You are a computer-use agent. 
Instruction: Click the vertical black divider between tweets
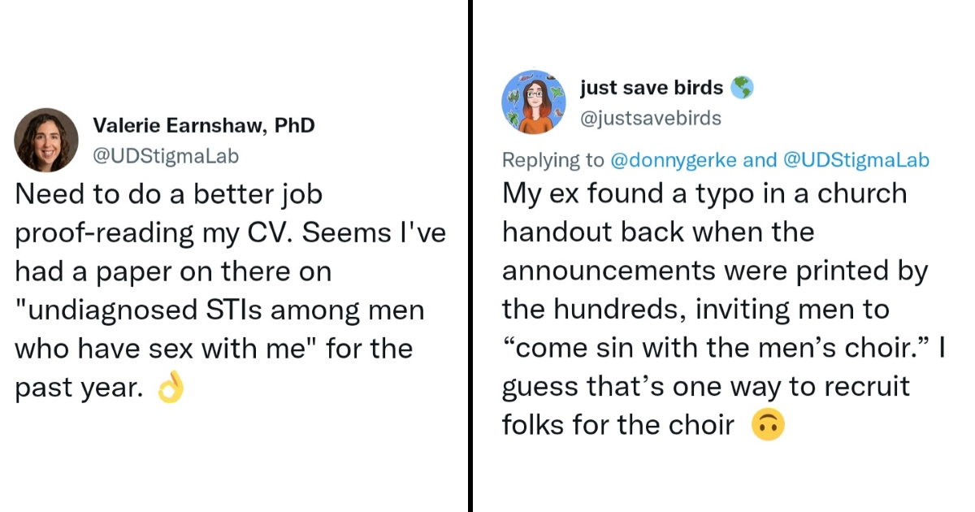click(x=470, y=256)
